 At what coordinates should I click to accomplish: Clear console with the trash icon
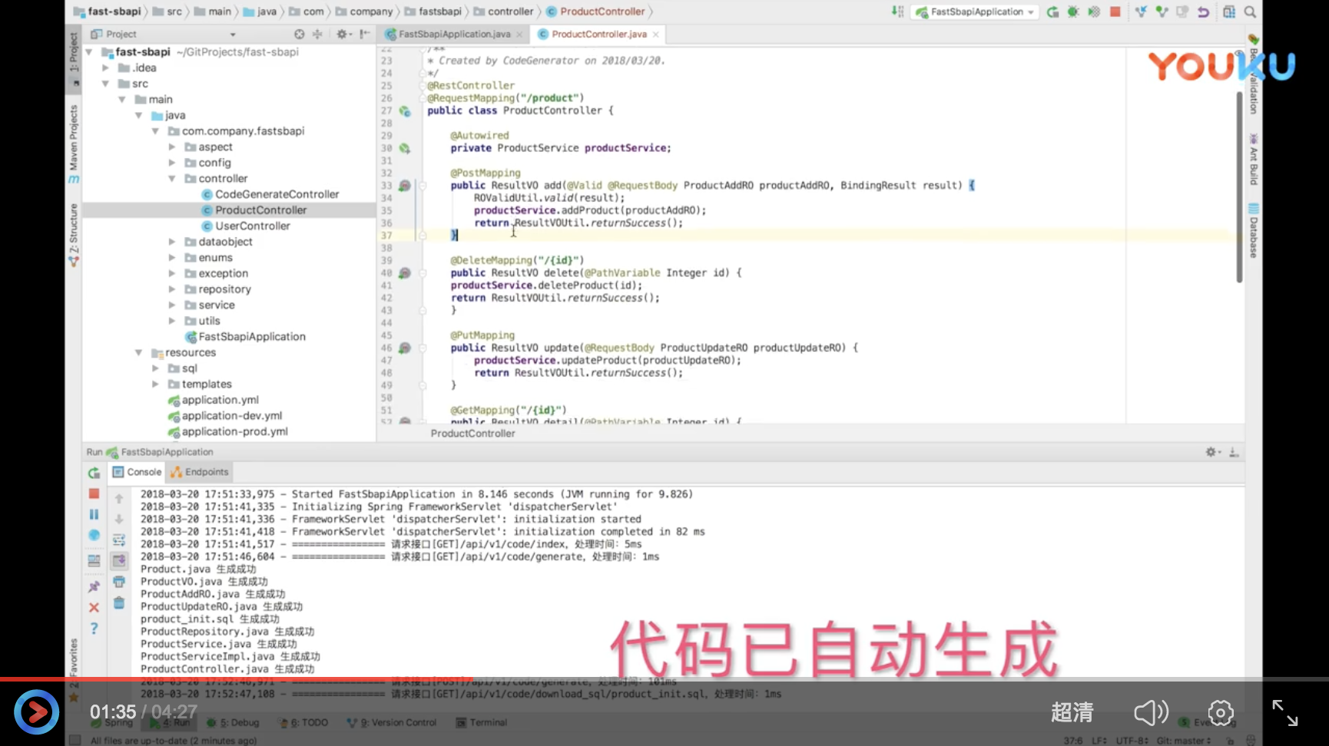[x=119, y=602]
